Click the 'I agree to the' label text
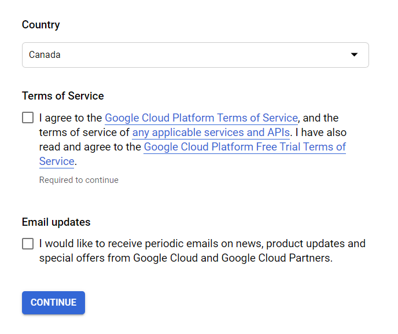This screenshot has height=334, width=398. (x=71, y=118)
